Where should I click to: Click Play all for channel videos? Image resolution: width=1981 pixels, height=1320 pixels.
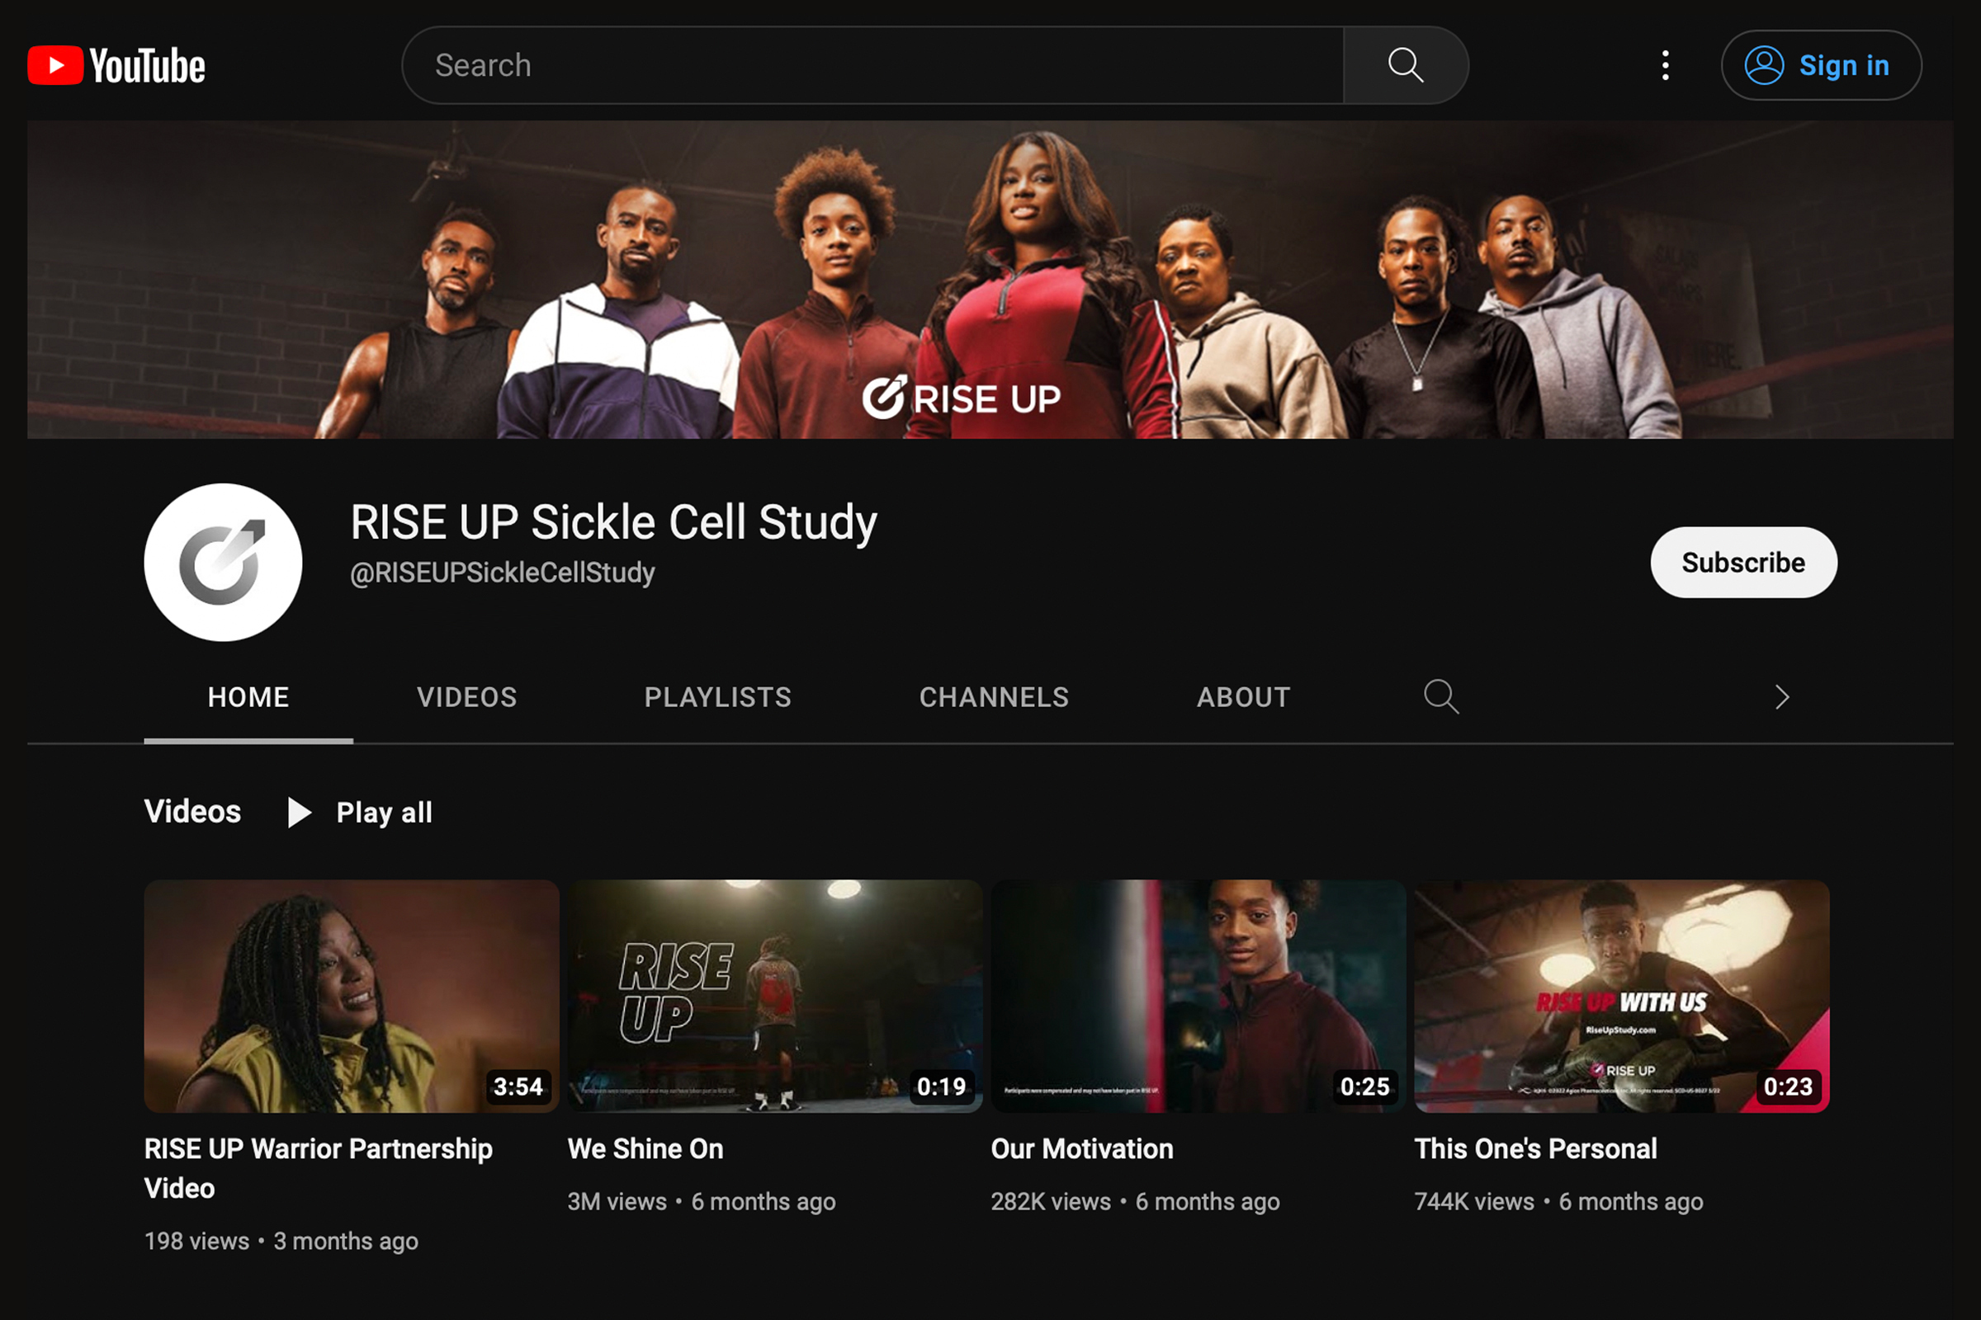(360, 813)
